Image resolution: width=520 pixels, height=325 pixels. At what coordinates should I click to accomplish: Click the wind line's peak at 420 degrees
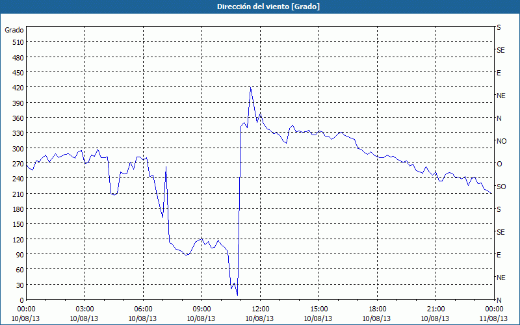[x=250, y=87]
